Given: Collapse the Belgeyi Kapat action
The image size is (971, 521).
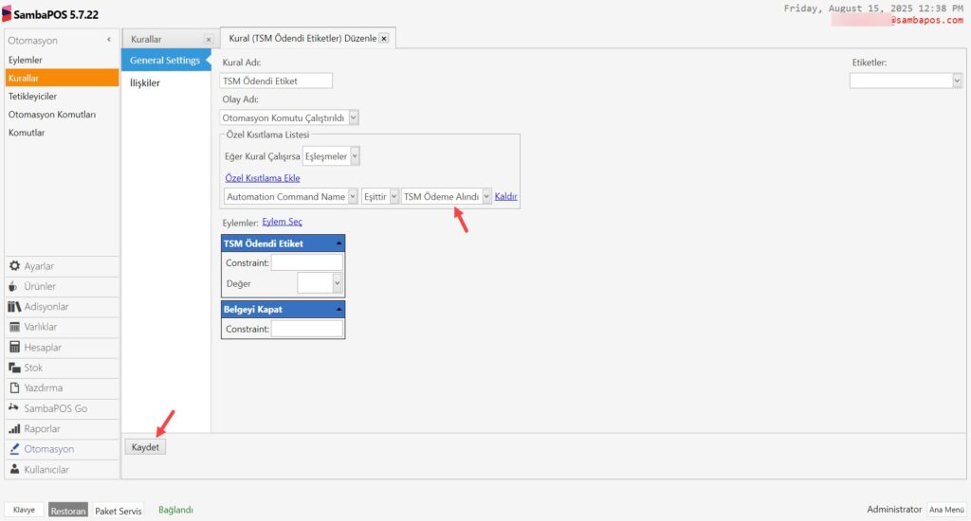Looking at the screenshot, I should click(339, 310).
